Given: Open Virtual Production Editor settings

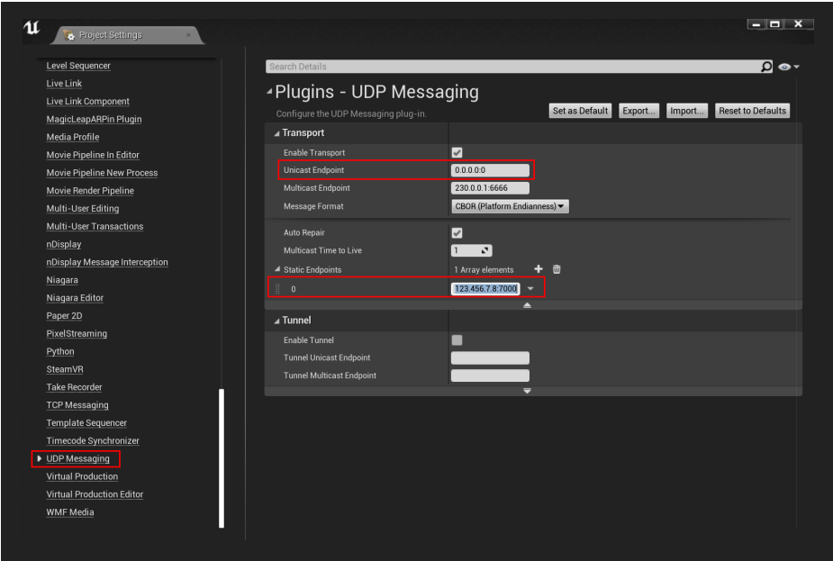Looking at the screenshot, I should (95, 494).
